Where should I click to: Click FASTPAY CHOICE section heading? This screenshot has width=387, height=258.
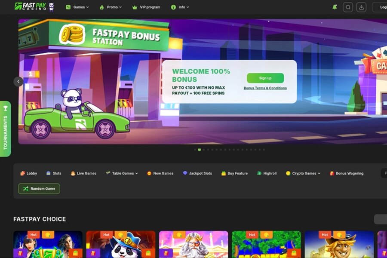[x=40, y=219]
